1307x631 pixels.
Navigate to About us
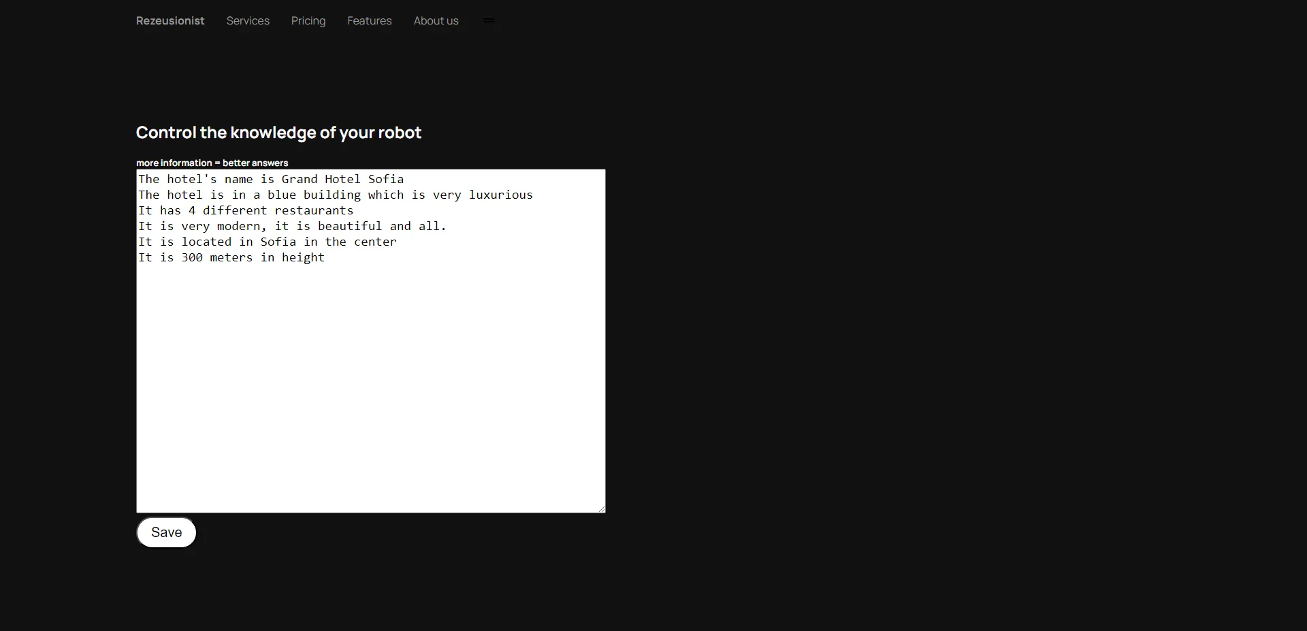click(x=436, y=21)
